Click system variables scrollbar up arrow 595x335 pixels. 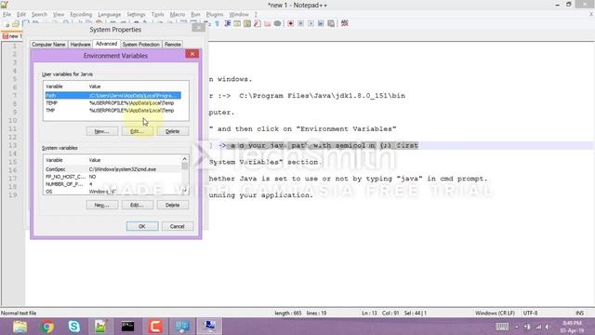pos(185,159)
